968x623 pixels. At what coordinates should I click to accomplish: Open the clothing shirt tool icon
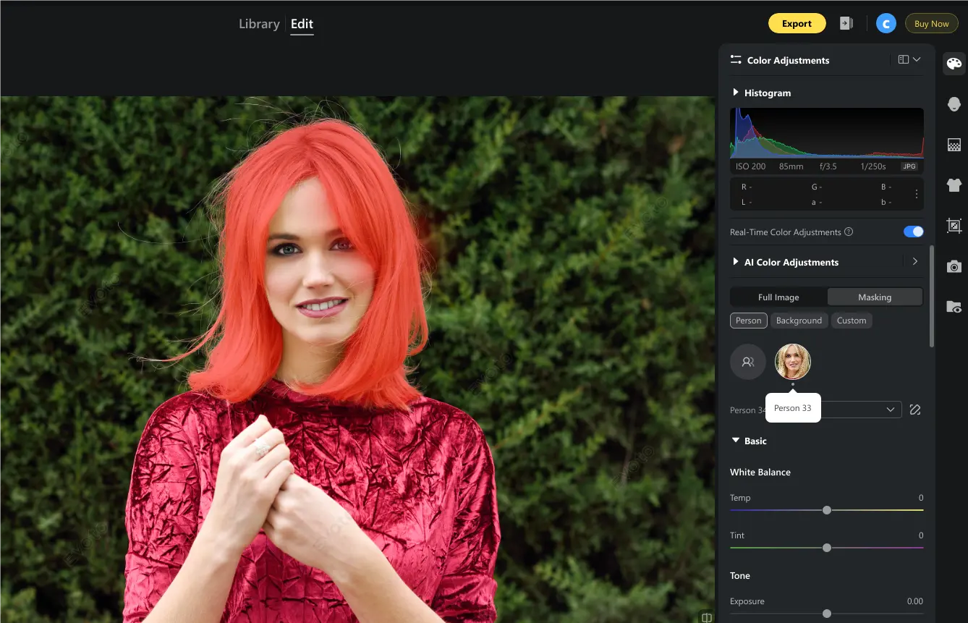954,185
